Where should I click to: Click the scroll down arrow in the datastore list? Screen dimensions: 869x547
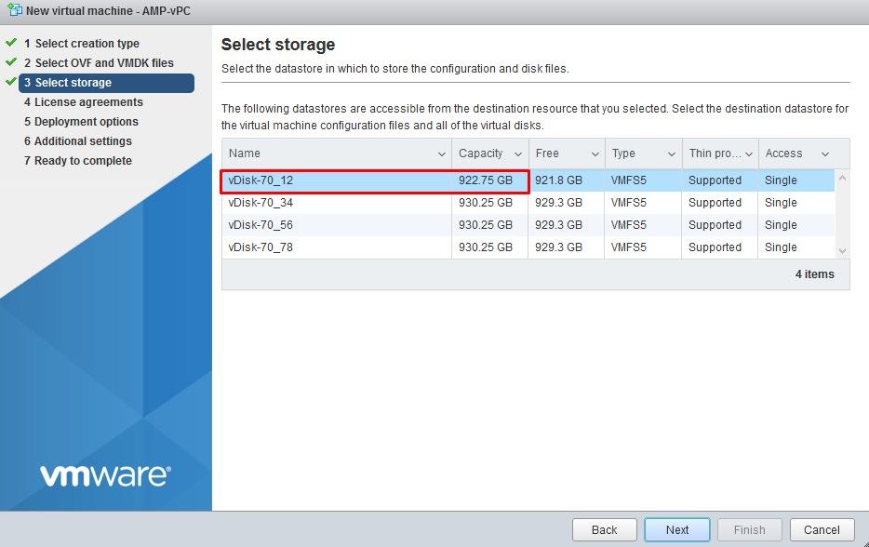tap(842, 251)
